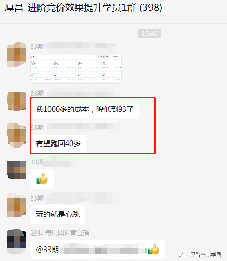This screenshot has width=227, height=261.
Task: Click the first sender's pixelated avatar
Action: pyautogui.click(x=17, y=54)
